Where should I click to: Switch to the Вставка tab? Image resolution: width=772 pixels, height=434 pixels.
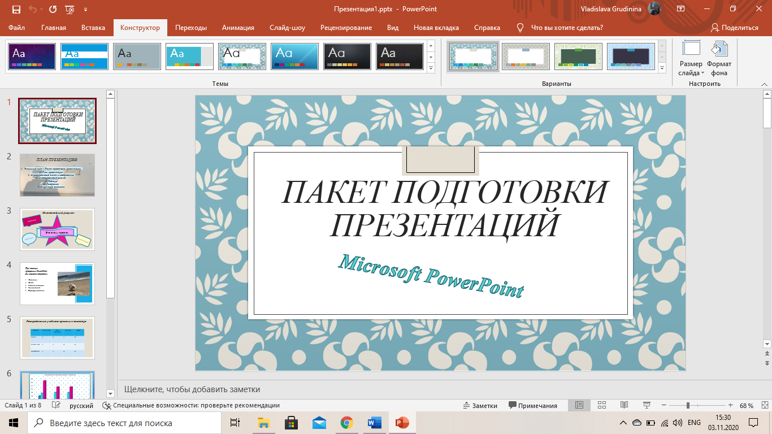point(93,28)
